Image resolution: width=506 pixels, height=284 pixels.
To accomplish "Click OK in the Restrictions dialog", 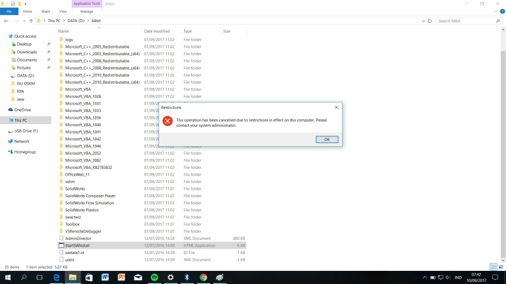I will point(327,139).
